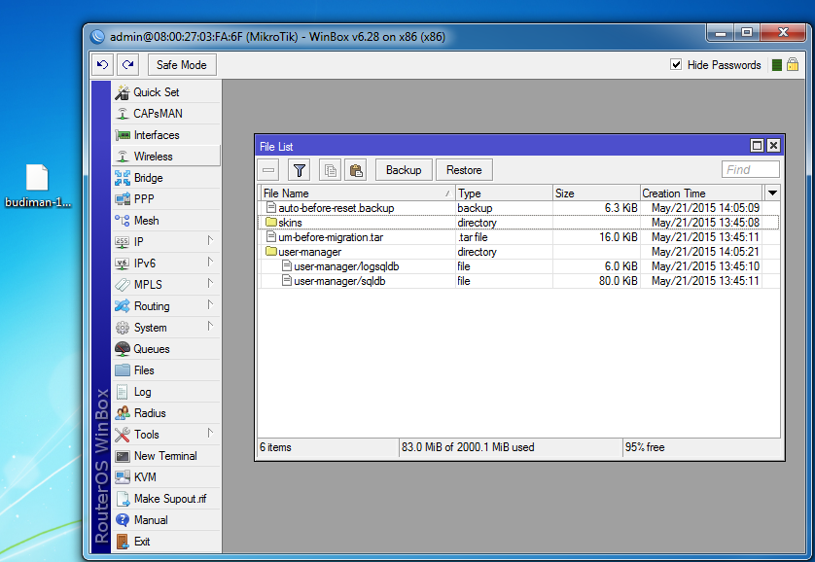Click the Undo arrow icon
This screenshot has width=815, height=562.
[102, 65]
